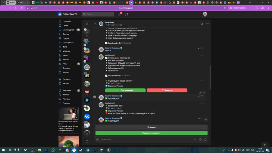Select the Все folder in chat list
Viewport: 272px width, 153px height.
pos(87,32)
